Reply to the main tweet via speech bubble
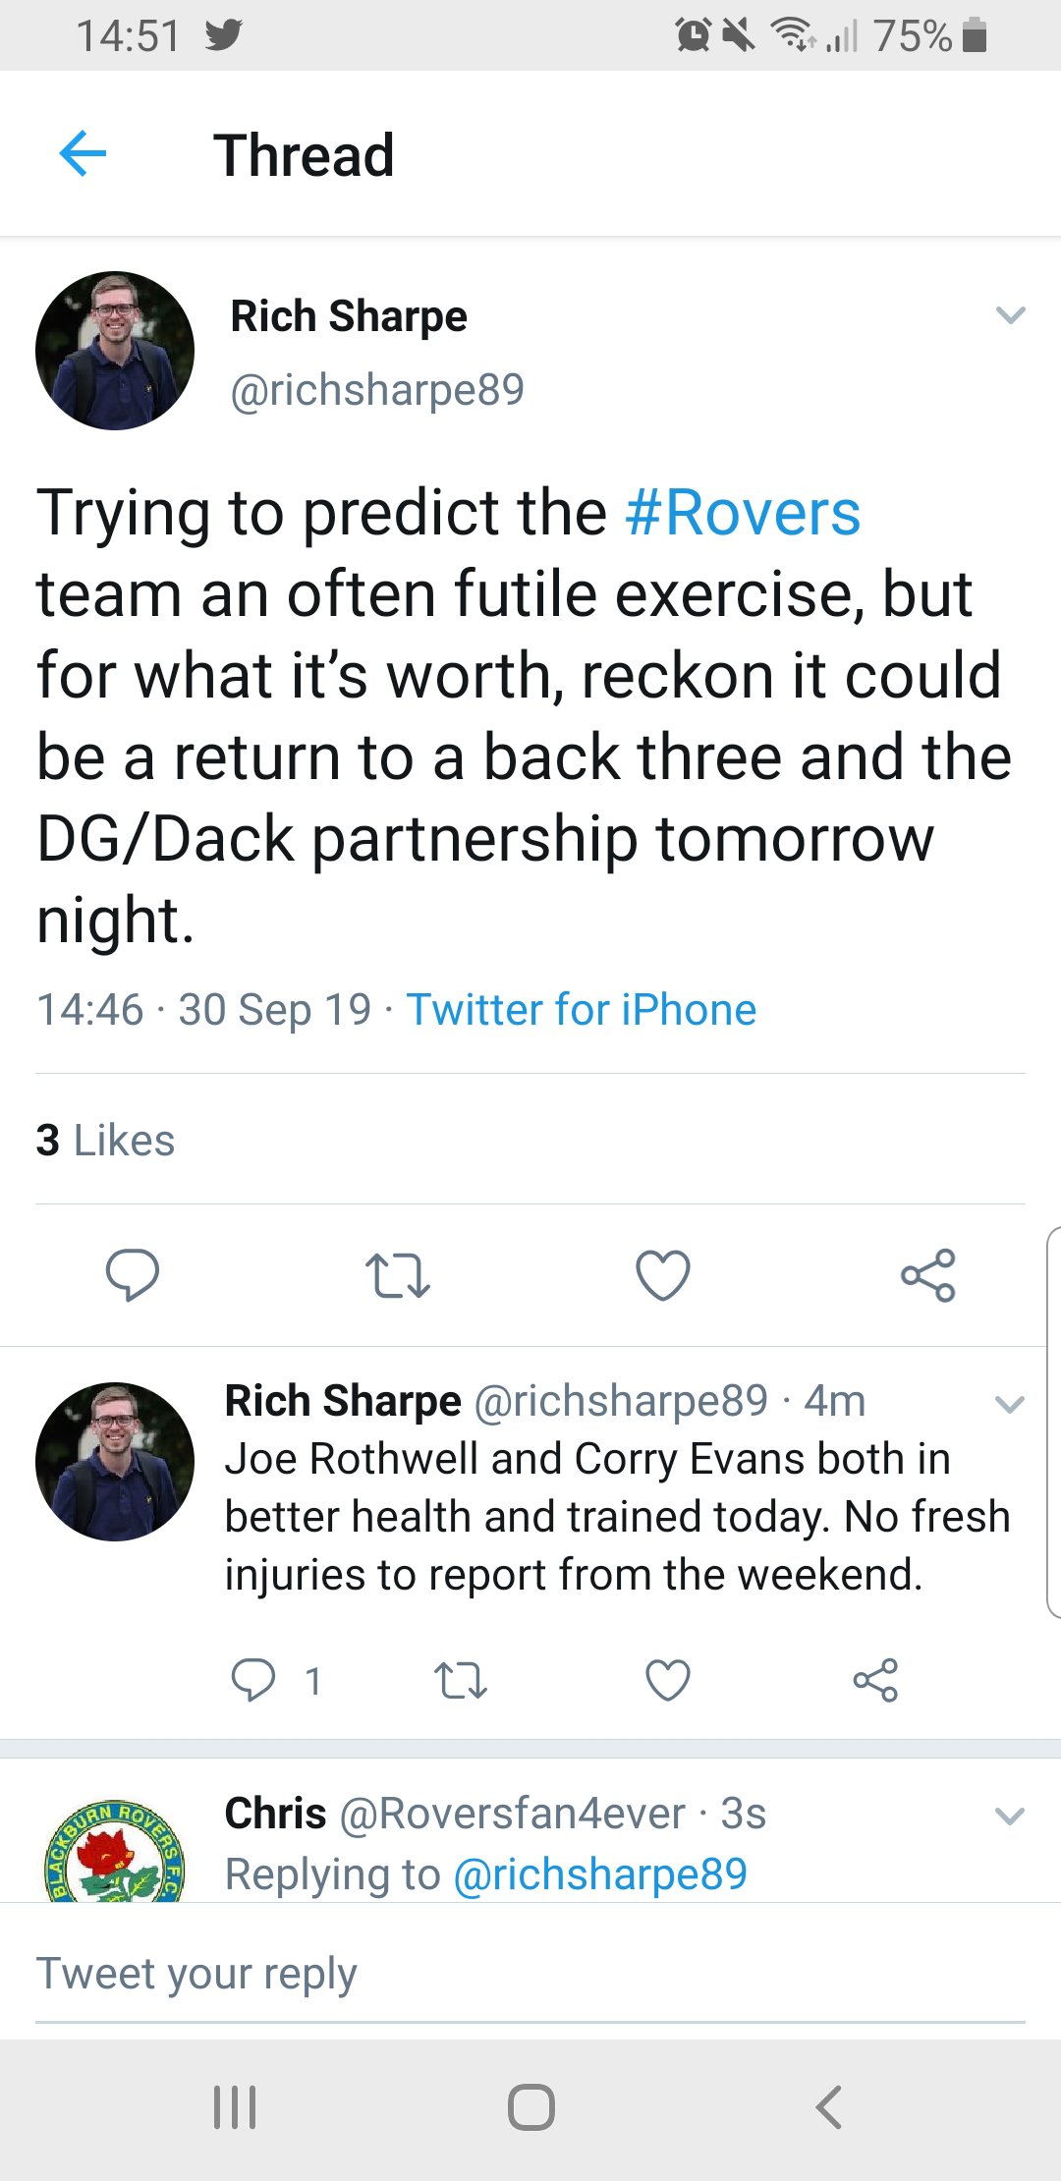The height and width of the screenshot is (2181, 1061). (133, 1274)
